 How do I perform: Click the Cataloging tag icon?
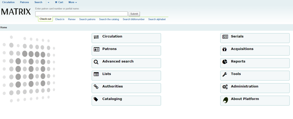(x=96, y=99)
